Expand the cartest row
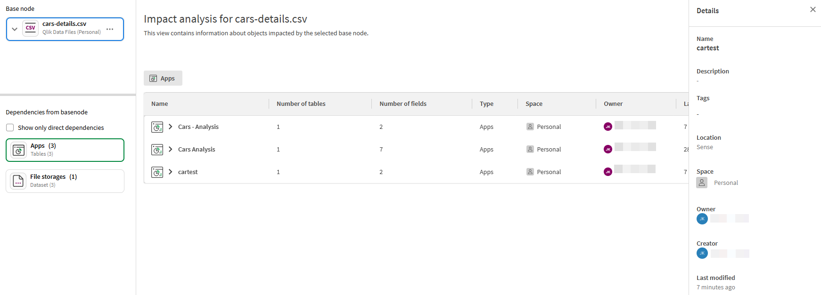This screenshot has height=295, width=821. pyautogui.click(x=171, y=172)
